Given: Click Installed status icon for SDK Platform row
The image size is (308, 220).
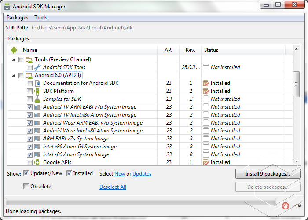Looking at the screenshot, I should tap(205, 91).
